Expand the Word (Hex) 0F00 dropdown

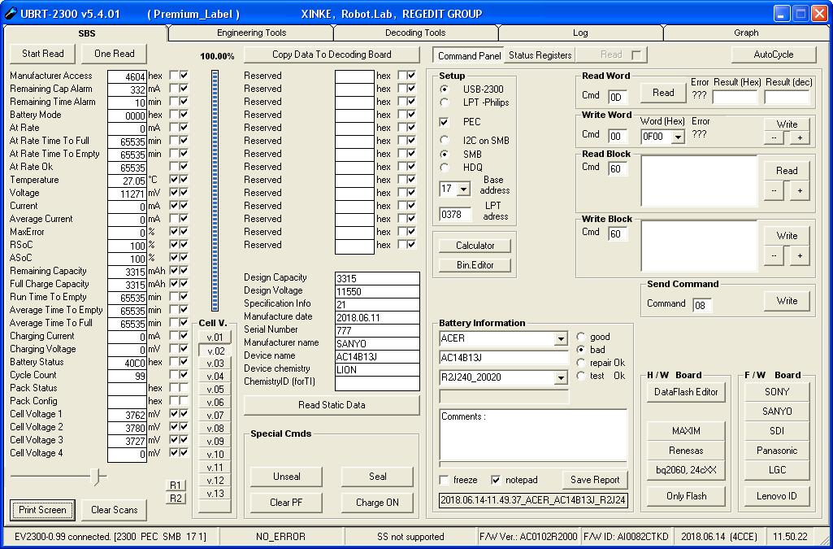[677, 137]
